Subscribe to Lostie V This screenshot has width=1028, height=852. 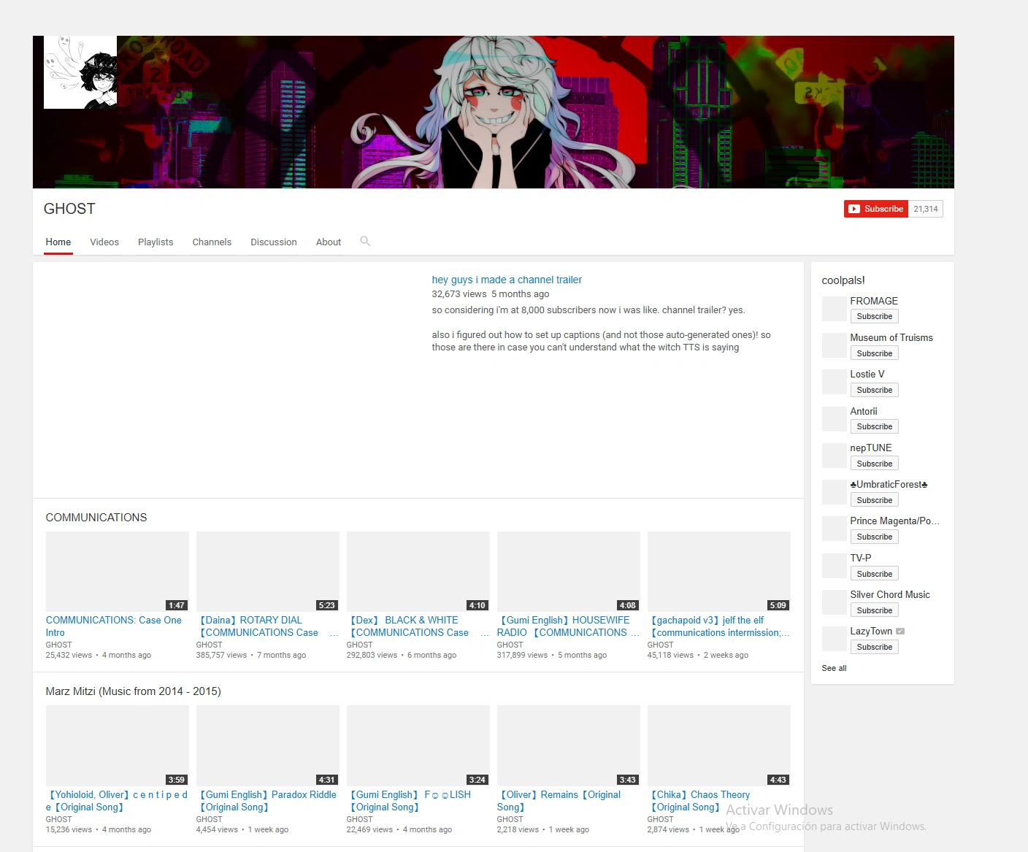[x=874, y=390]
